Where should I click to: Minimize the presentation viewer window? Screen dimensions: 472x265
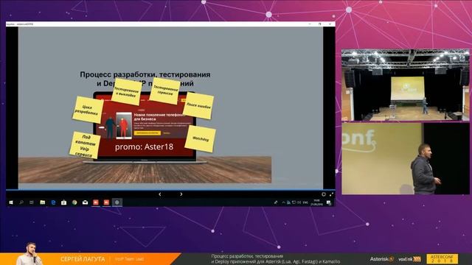pyautogui.click(x=310, y=24)
